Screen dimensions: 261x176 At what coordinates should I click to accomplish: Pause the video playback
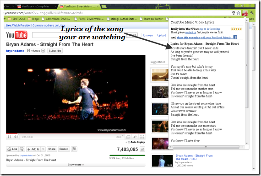(9, 137)
